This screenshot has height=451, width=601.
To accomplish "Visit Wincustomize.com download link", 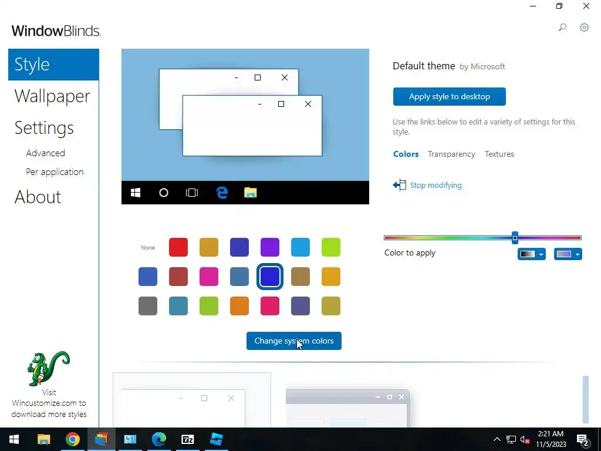I will pos(49,403).
